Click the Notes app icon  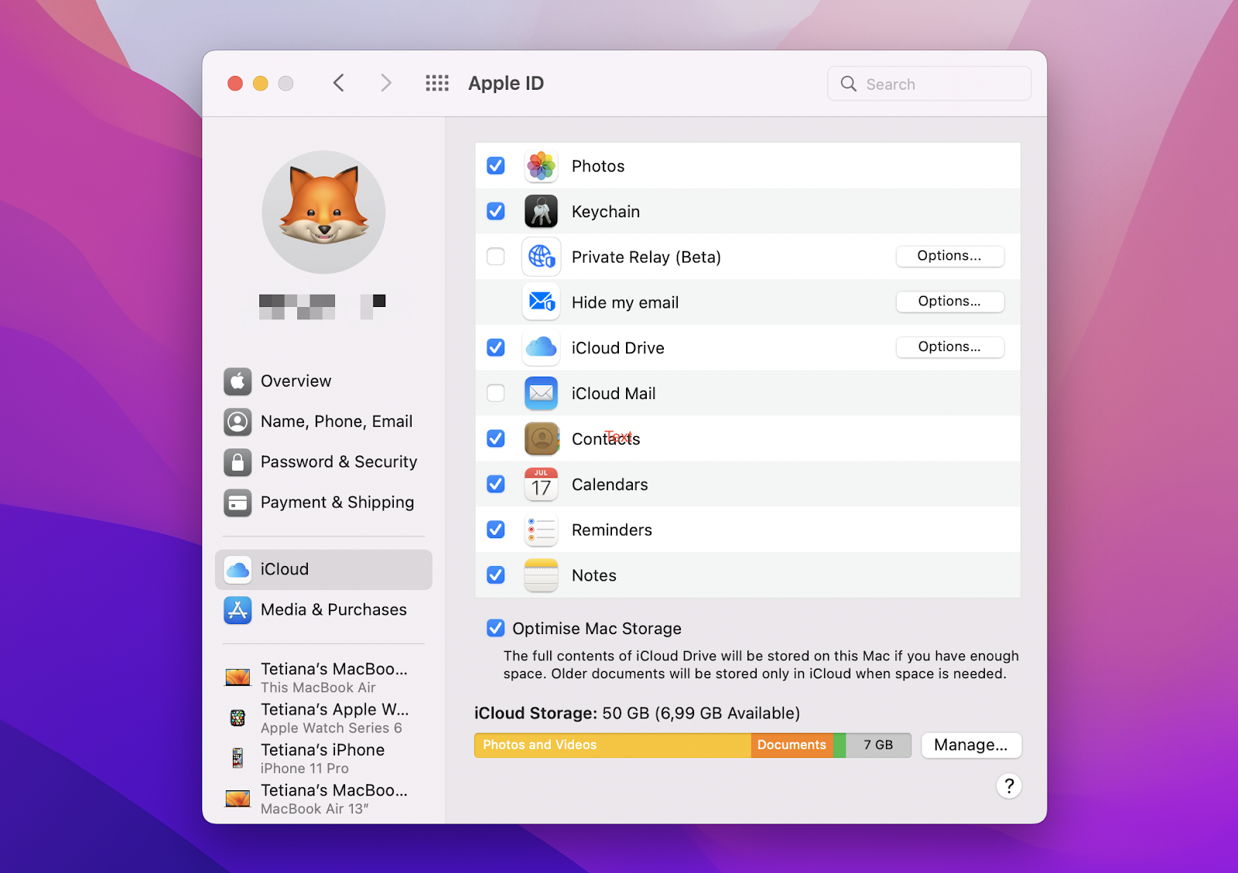click(541, 575)
